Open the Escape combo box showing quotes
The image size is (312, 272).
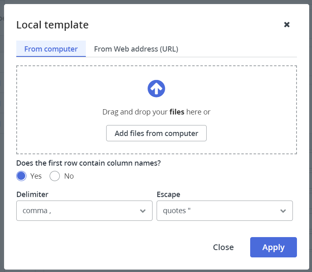tap(220, 211)
